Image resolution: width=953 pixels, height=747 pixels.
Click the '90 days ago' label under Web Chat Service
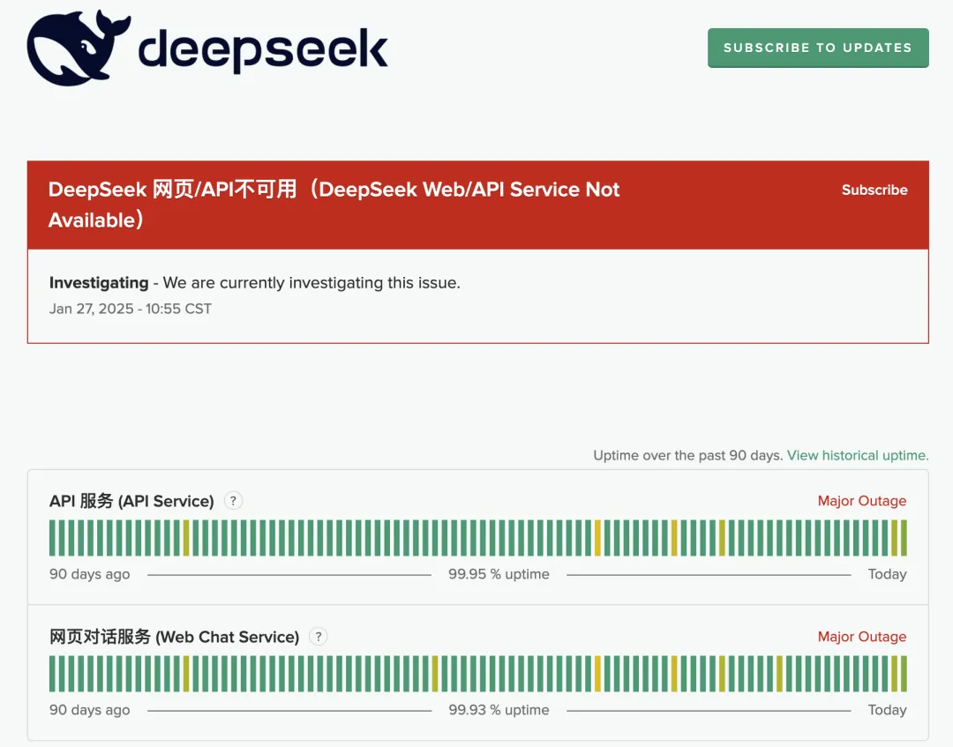point(89,710)
